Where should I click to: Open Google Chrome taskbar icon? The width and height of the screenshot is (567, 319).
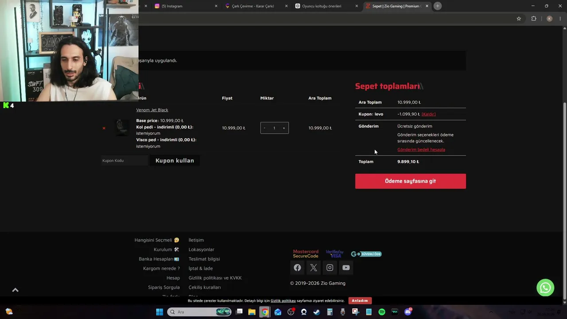tap(264, 312)
